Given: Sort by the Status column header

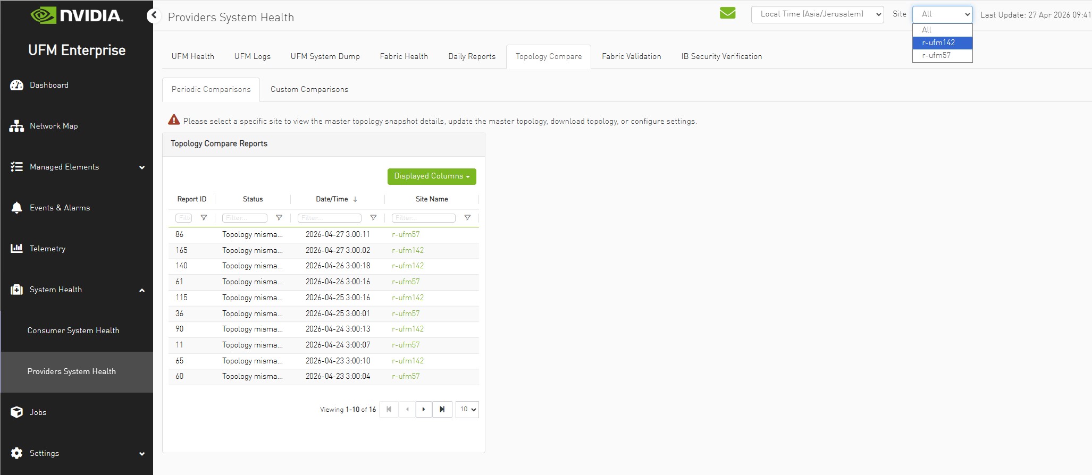Looking at the screenshot, I should click(x=253, y=199).
